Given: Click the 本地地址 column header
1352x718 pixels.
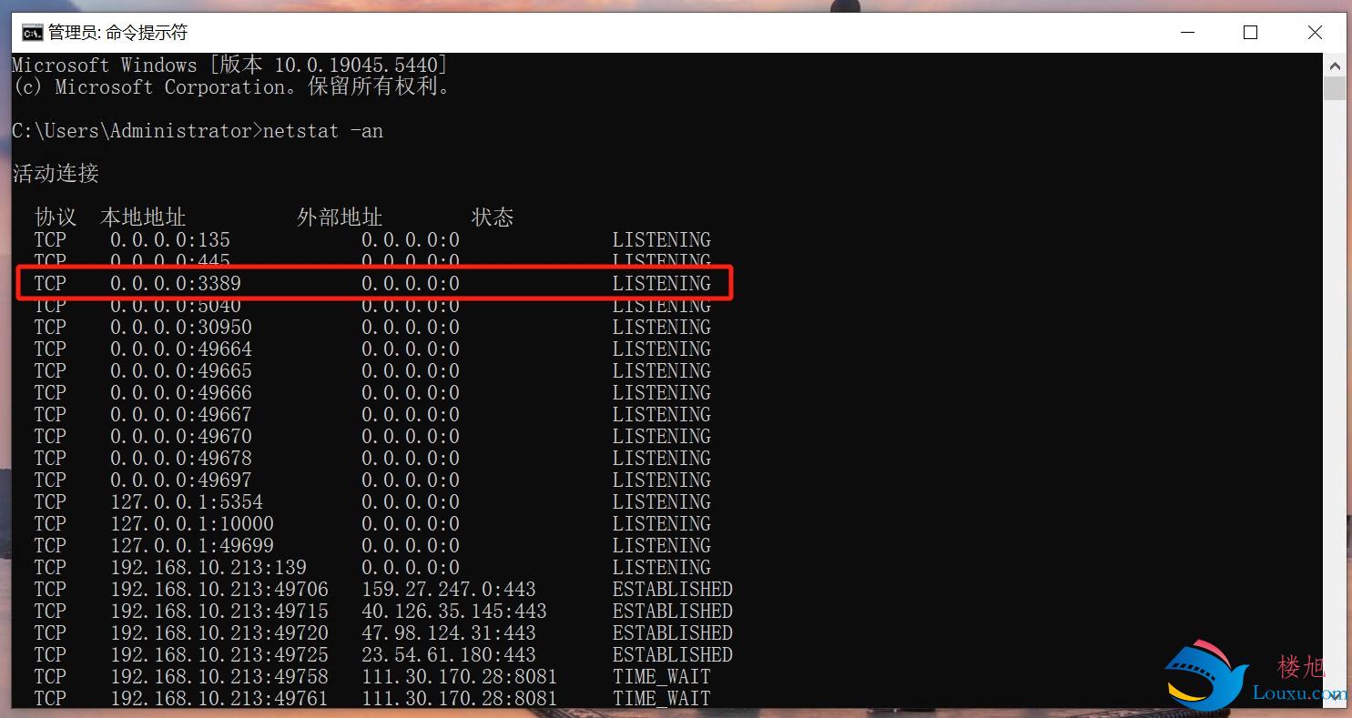Looking at the screenshot, I should coord(143,217).
